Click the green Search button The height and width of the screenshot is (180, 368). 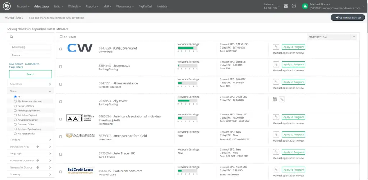31,74
